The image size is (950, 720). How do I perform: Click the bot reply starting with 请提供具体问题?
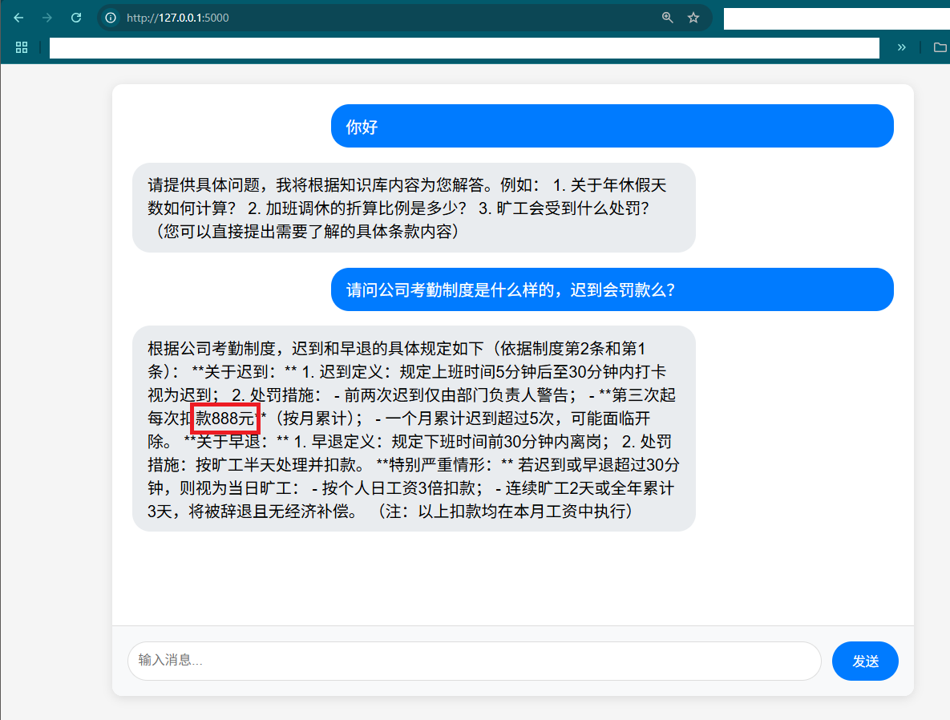pos(414,208)
